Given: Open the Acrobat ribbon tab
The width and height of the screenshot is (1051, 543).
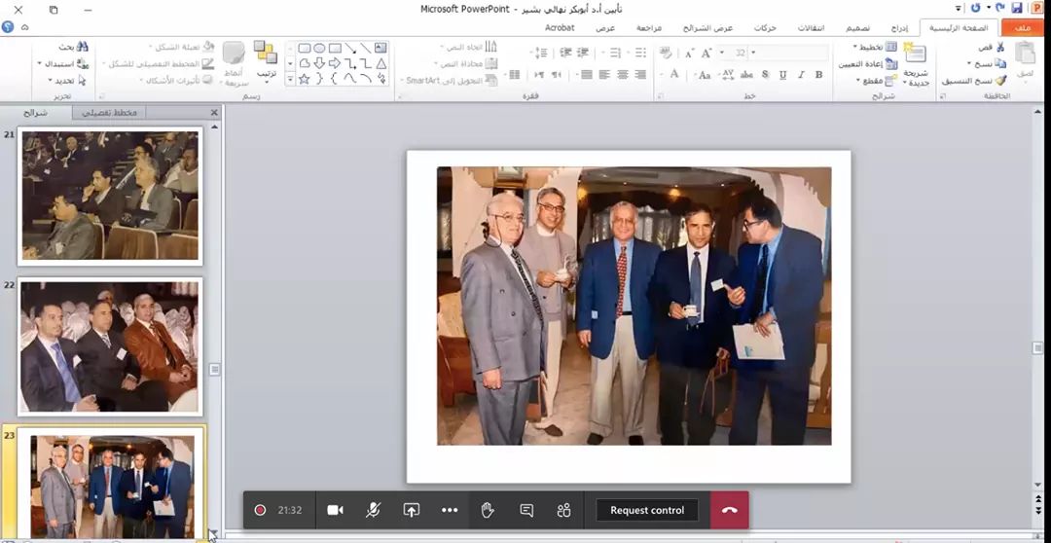Looking at the screenshot, I should (560, 28).
